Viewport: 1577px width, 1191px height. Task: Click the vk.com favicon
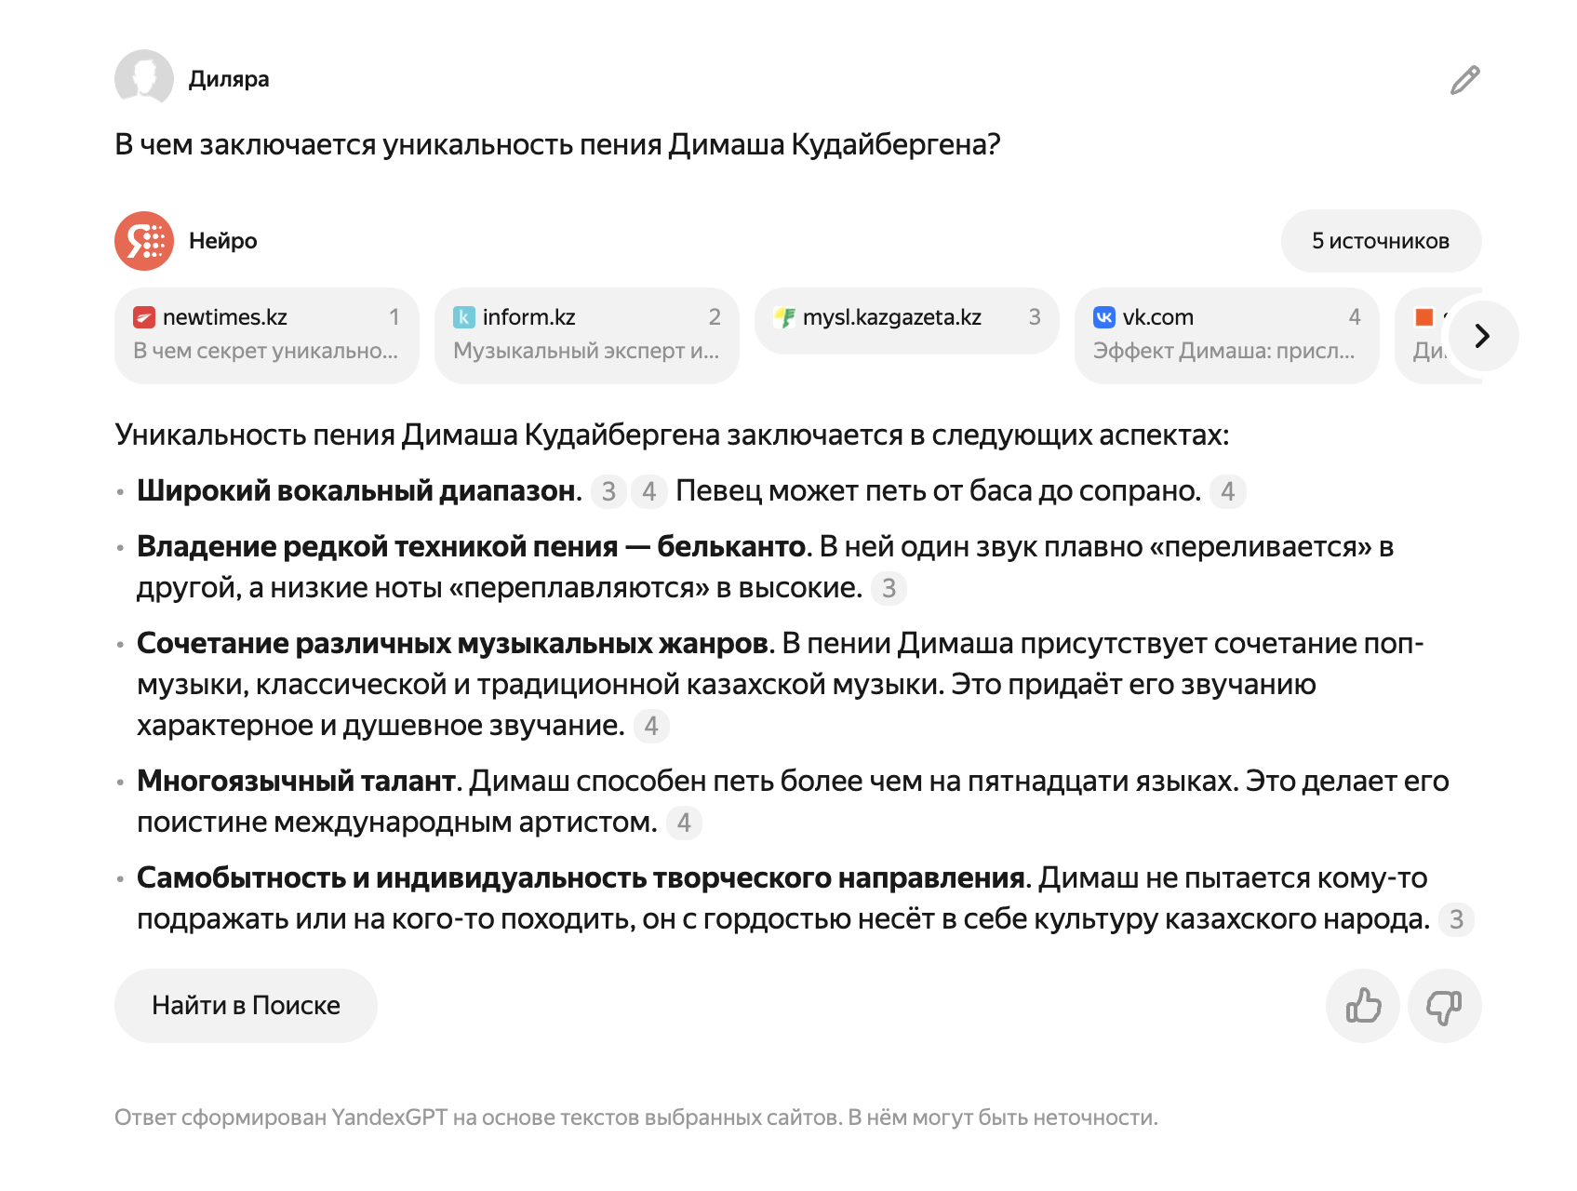1104,317
